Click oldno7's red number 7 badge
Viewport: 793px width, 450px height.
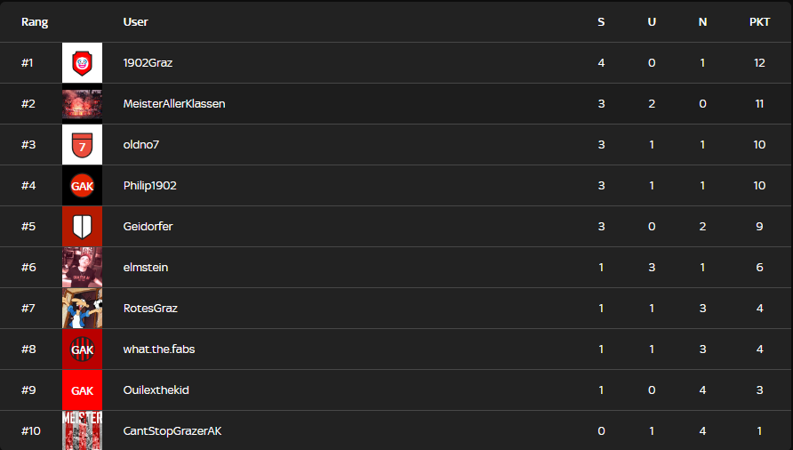pos(82,145)
